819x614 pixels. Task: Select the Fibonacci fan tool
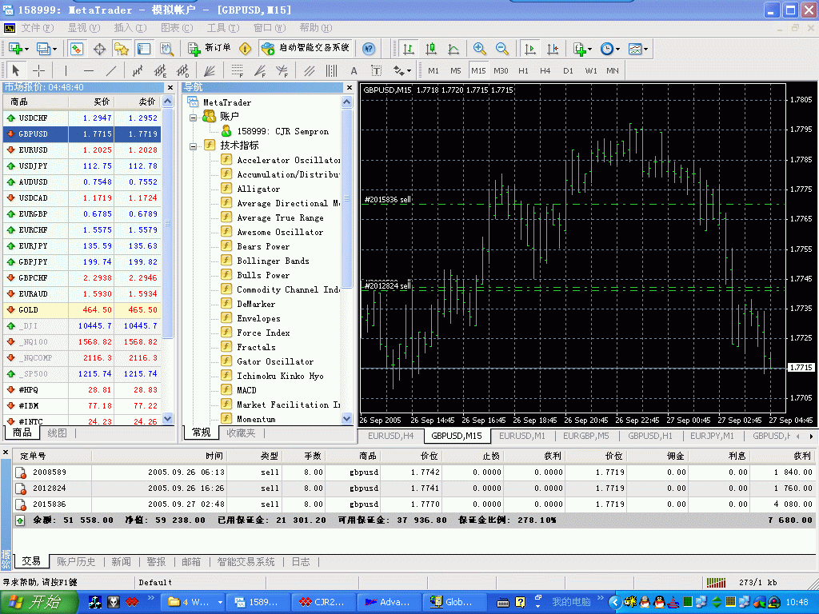click(x=260, y=70)
